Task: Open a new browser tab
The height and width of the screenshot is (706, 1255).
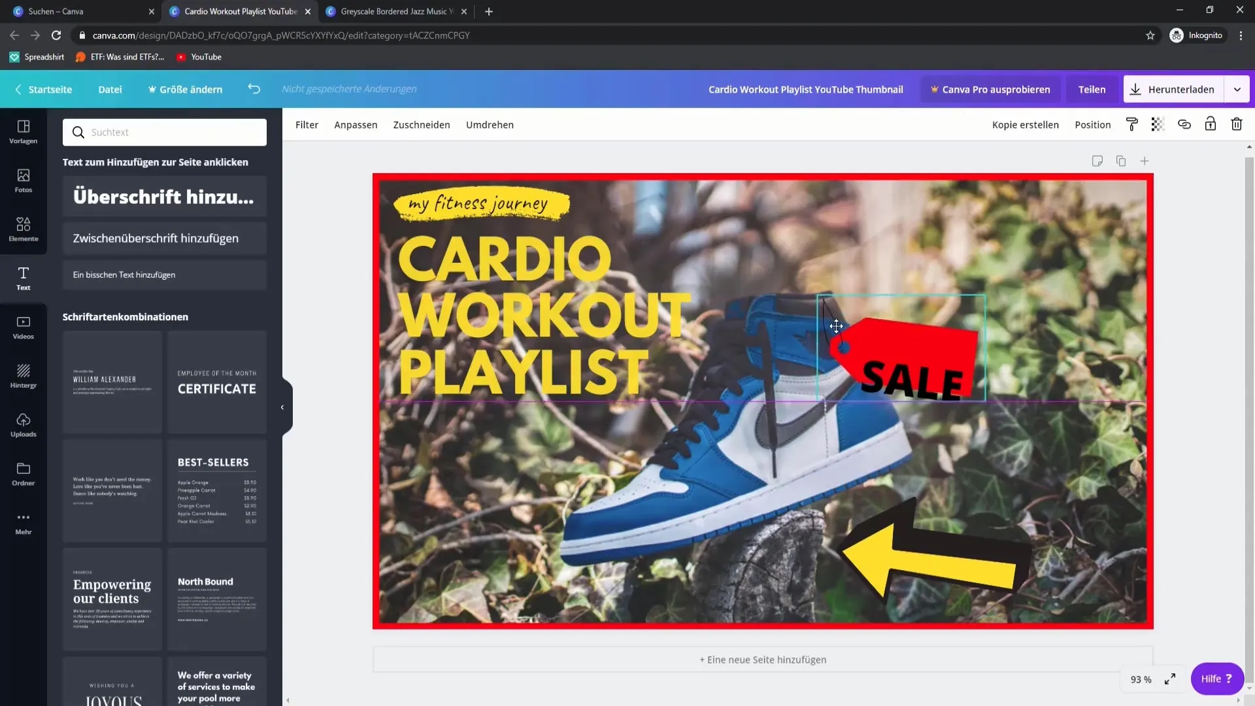Action: [x=489, y=11]
